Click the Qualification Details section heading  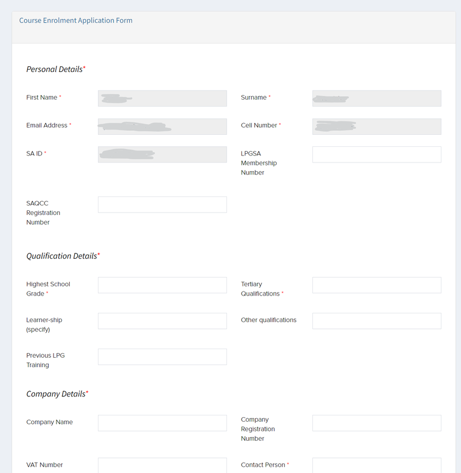(x=63, y=256)
